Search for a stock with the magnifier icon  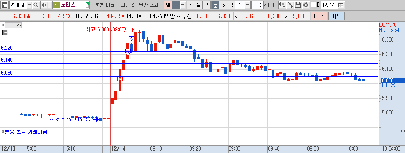[x=36, y=5]
